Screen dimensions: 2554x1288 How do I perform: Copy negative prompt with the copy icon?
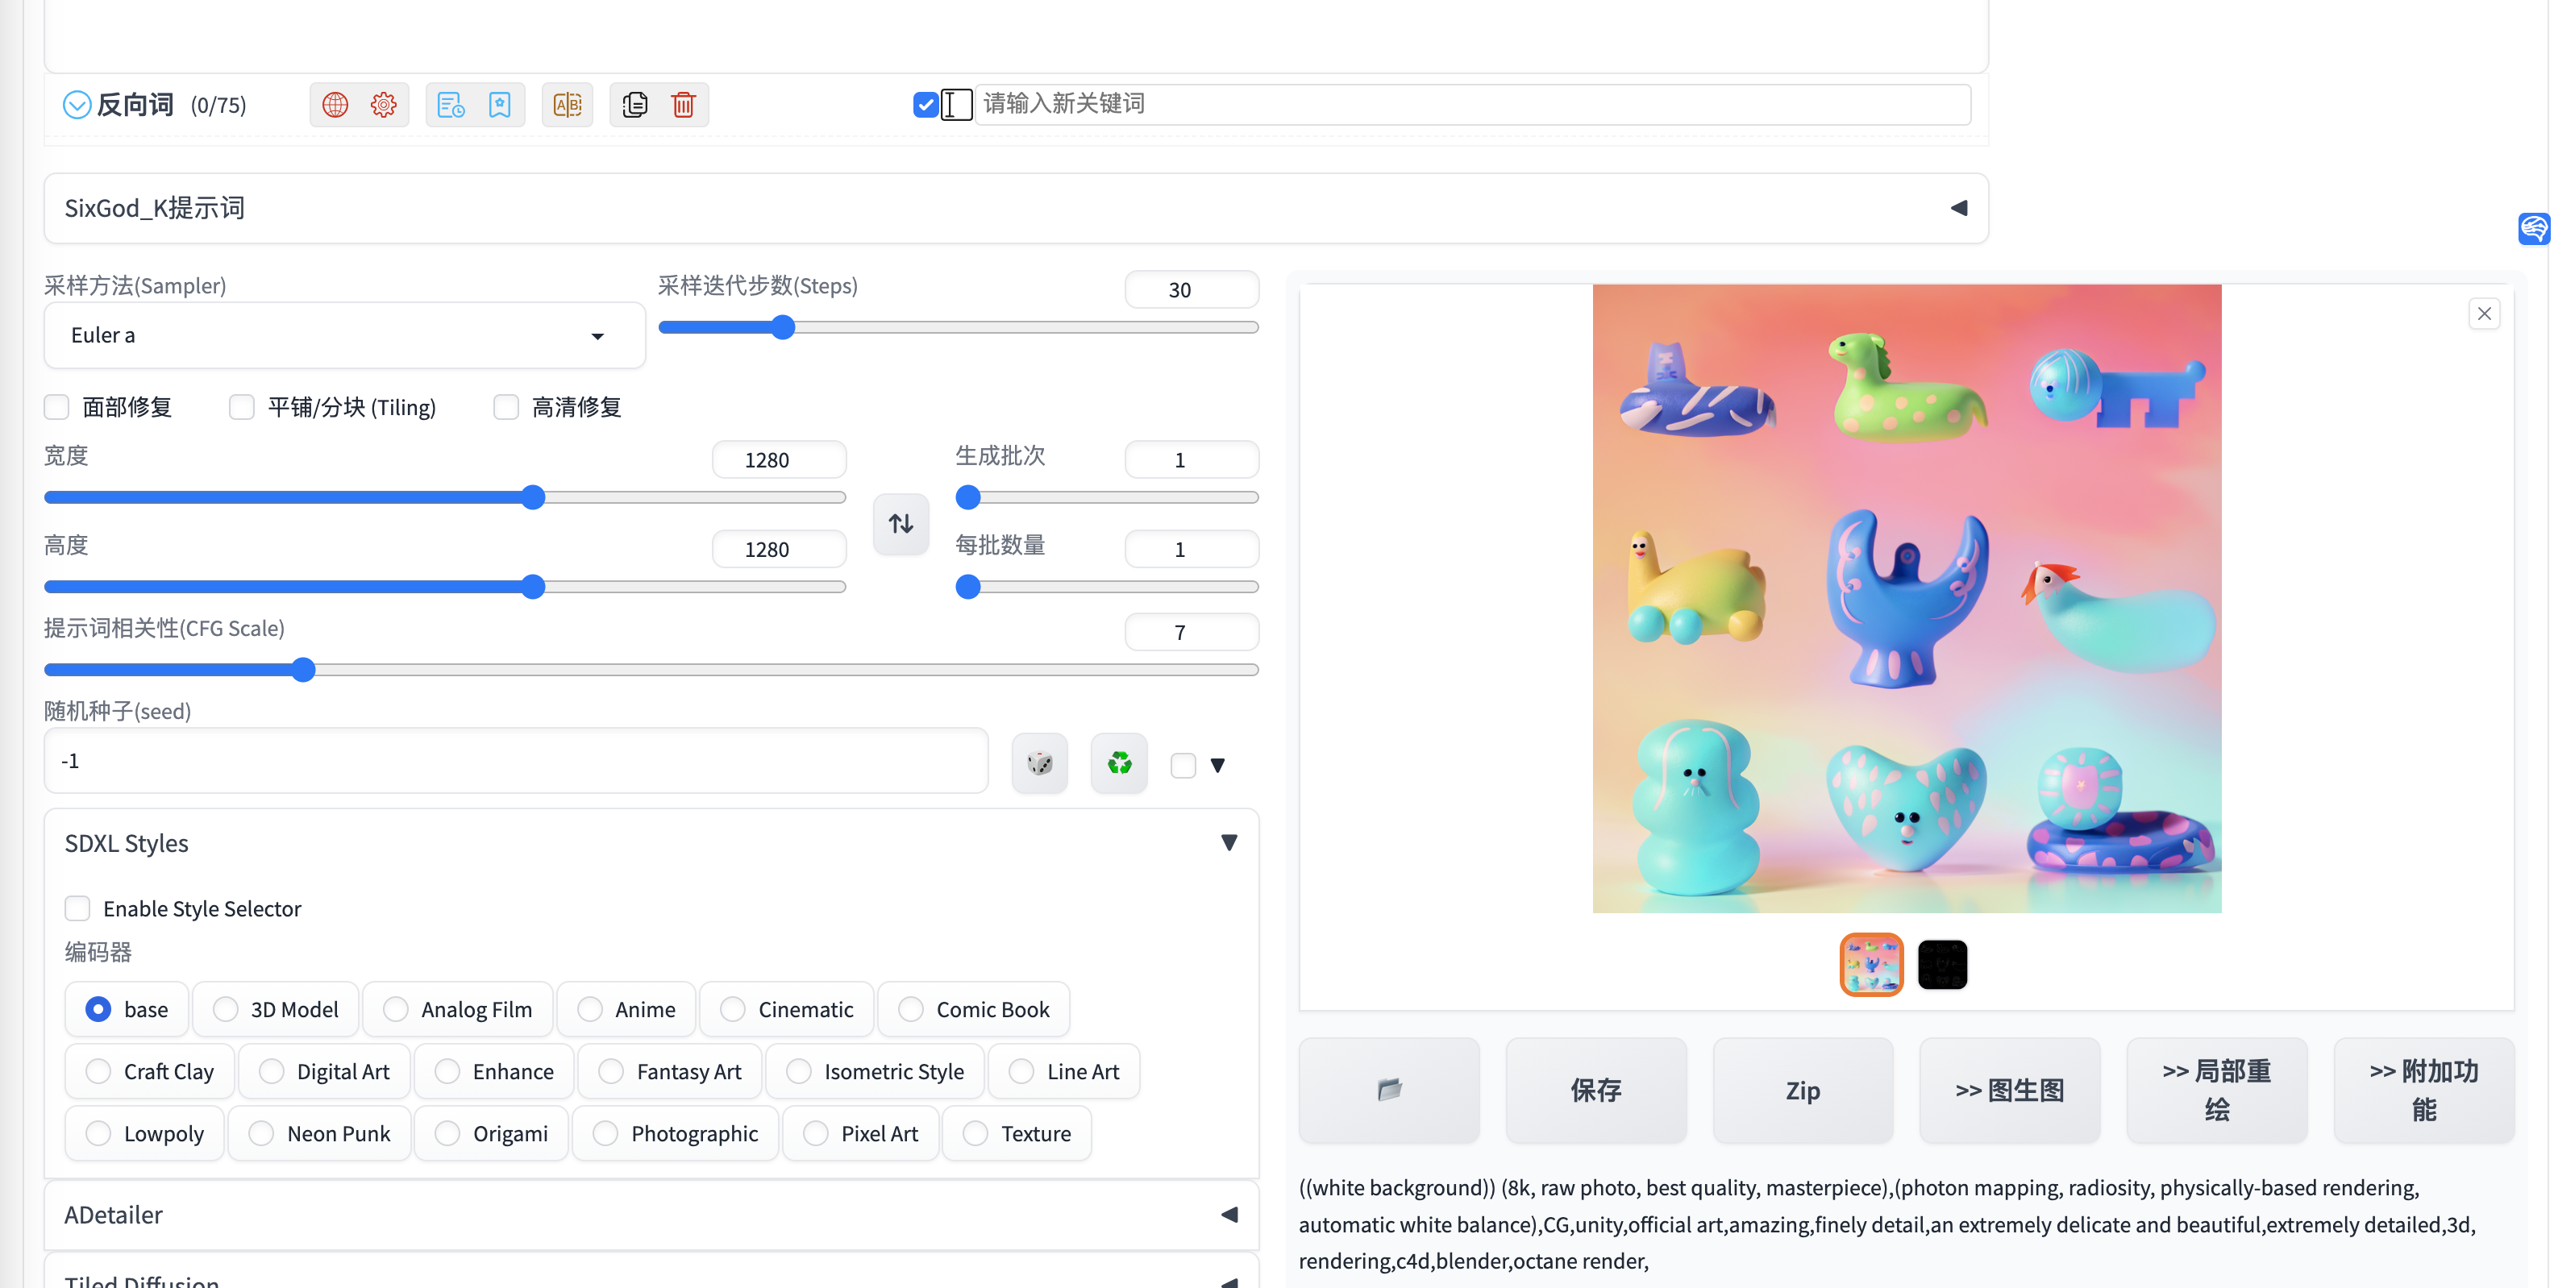coord(634,104)
